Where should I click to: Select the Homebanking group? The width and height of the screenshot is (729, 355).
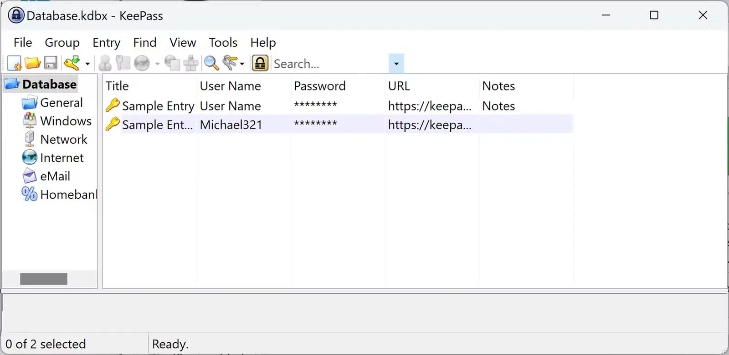(x=68, y=195)
